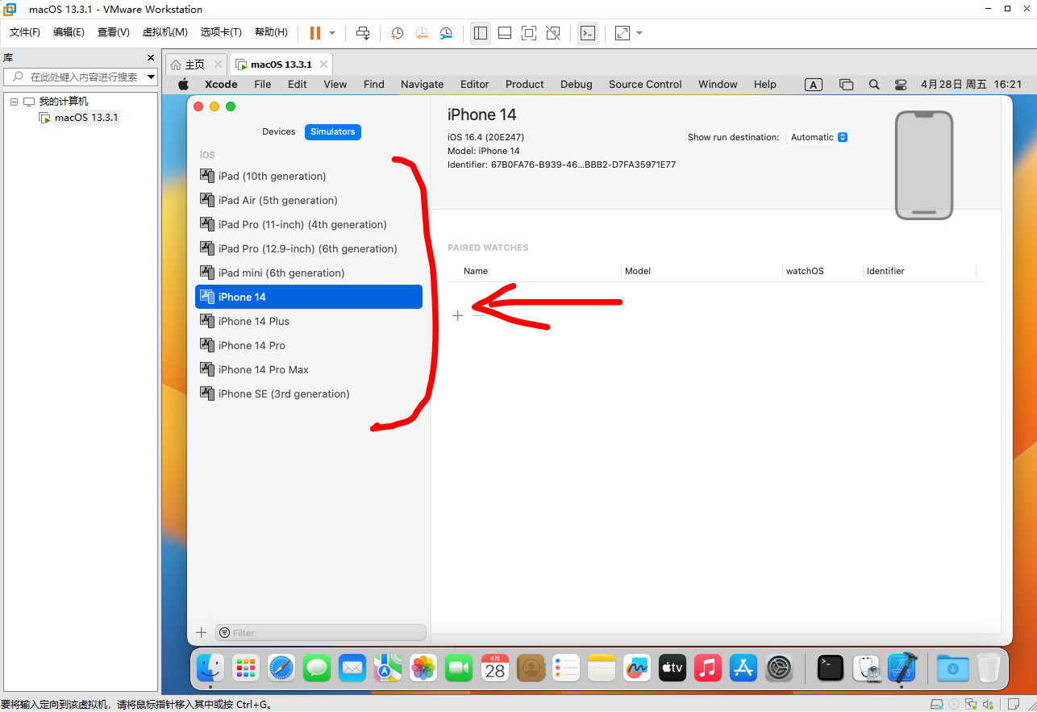This screenshot has width=1037, height=712.
Task: Open the Show run destination dropdown
Action: [818, 137]
